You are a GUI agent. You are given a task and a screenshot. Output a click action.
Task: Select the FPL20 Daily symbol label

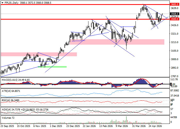pos(12,3)
